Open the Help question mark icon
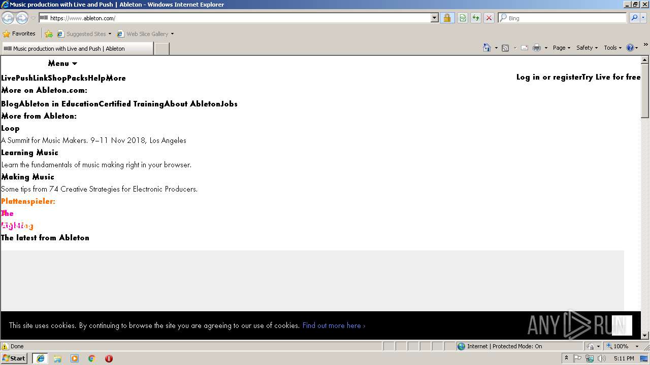The image size is (650, 365). (x=630, y=48)
